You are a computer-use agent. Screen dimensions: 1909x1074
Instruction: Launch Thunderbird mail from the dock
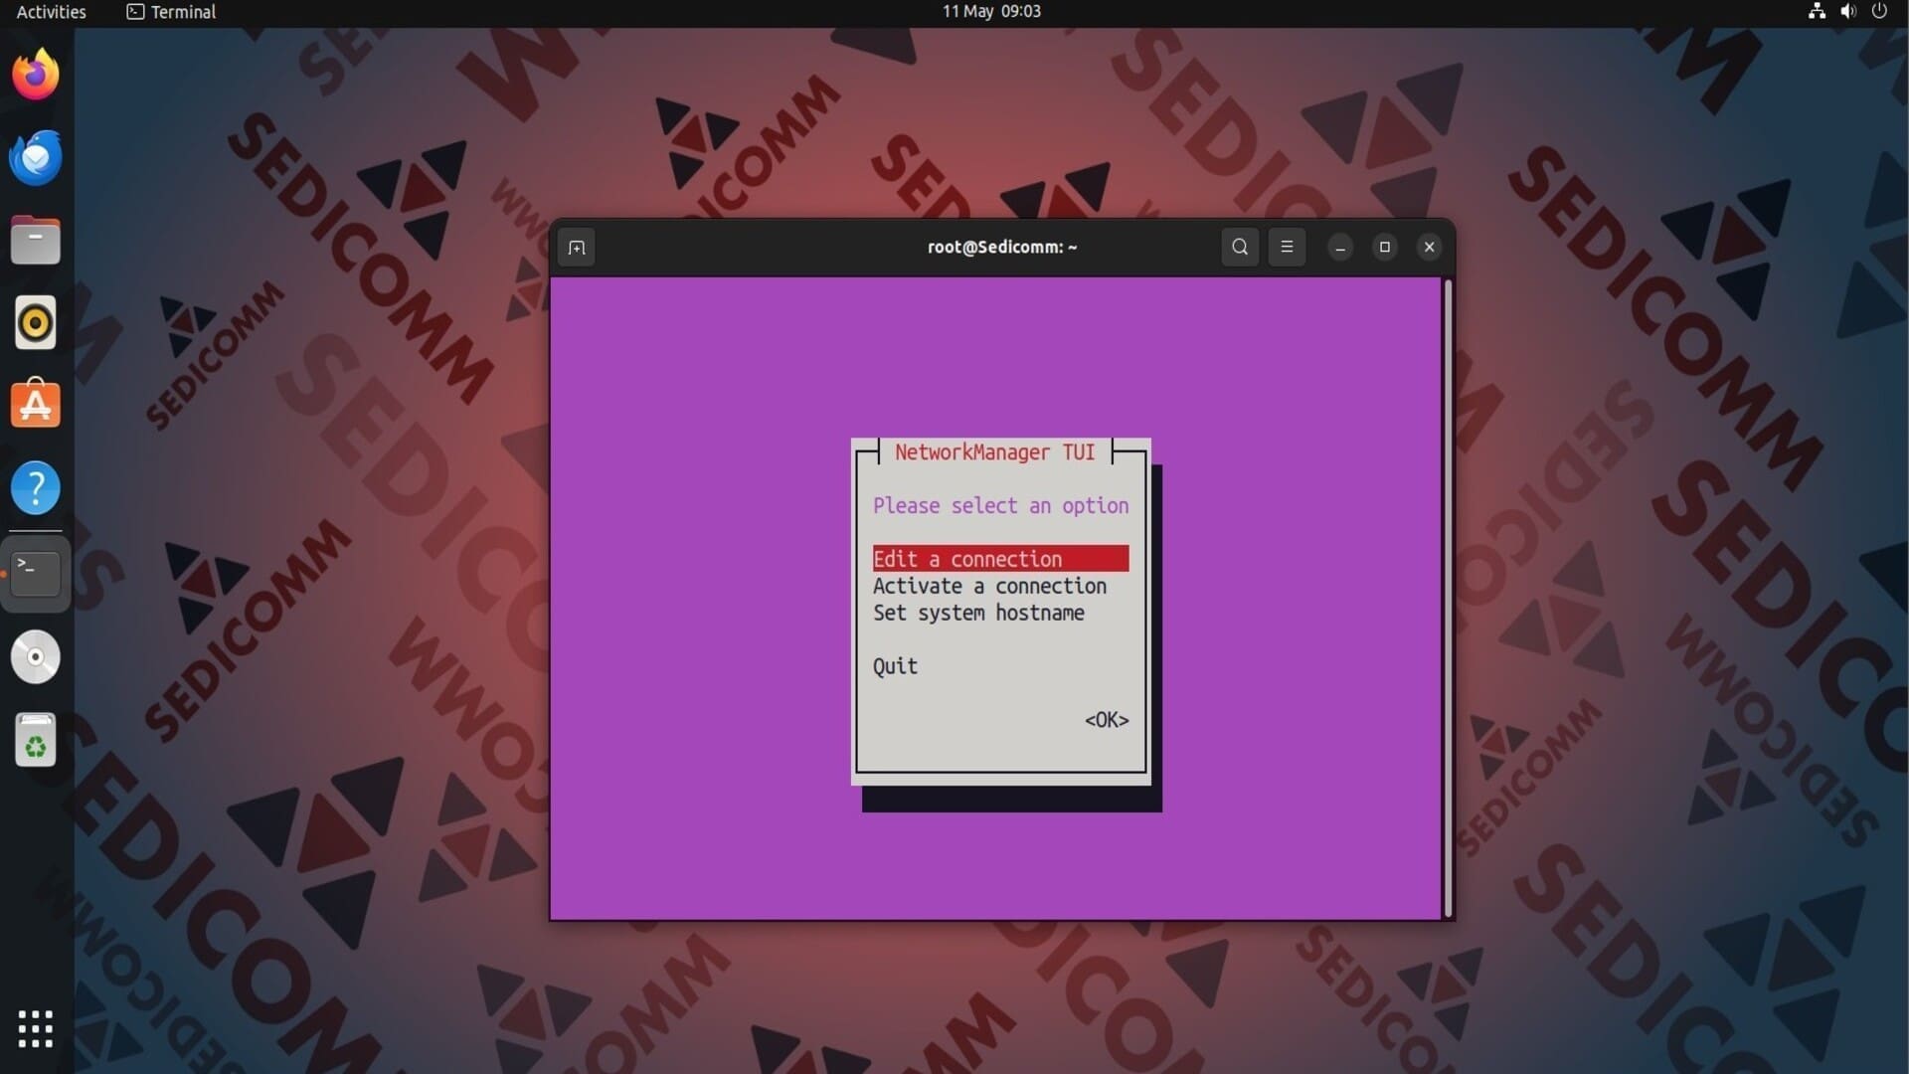click(x=36, y=157)
